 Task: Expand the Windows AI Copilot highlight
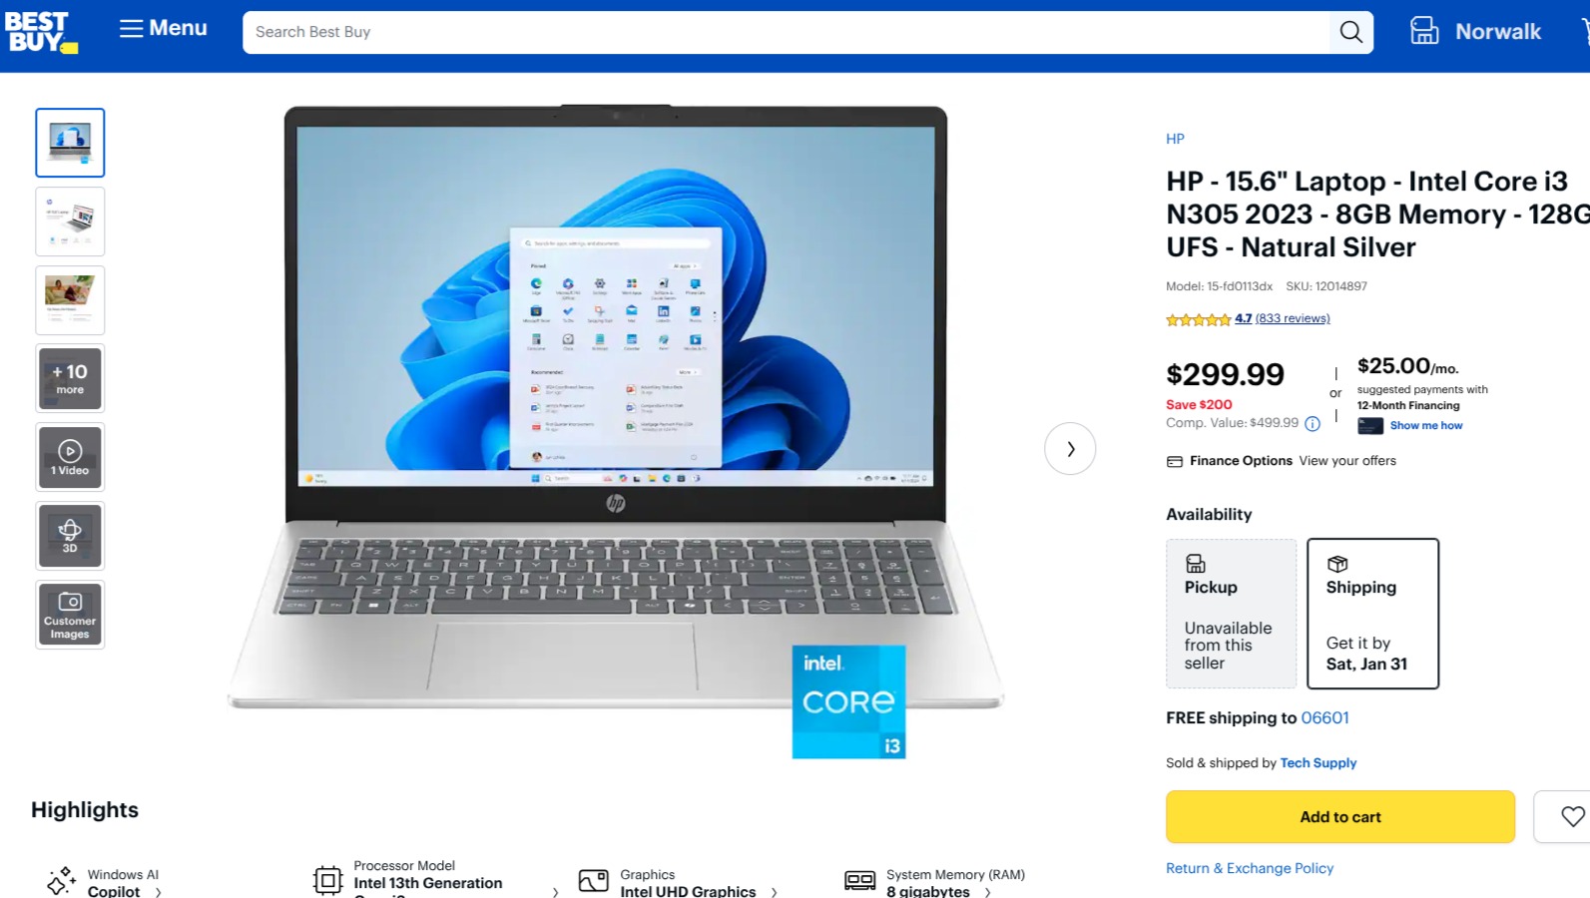pos(105,882)
